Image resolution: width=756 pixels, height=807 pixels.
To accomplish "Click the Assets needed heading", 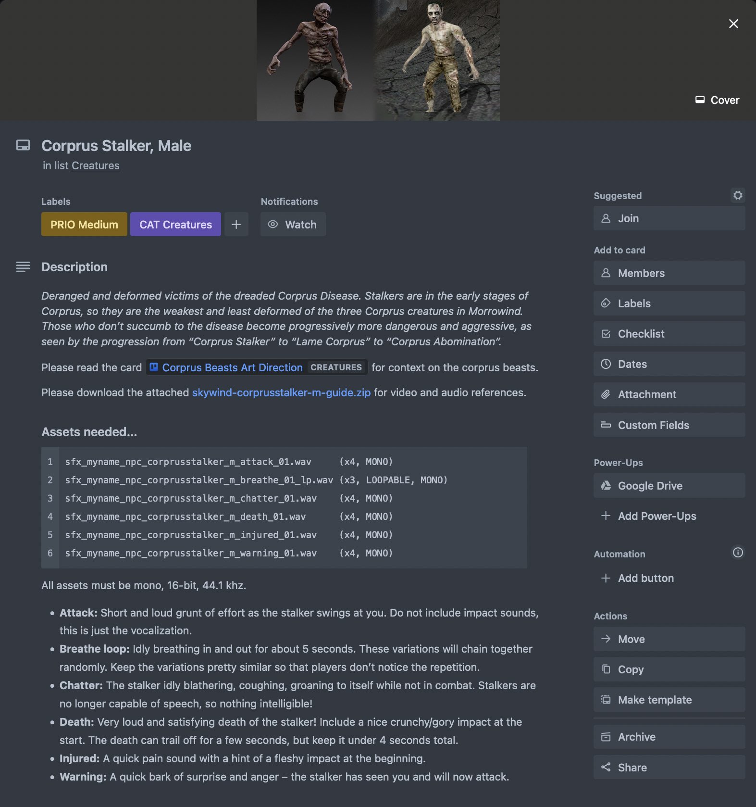I will pos(89,432).
